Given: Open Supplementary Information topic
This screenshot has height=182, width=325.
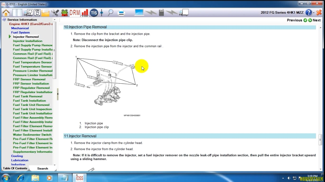Looking at the screenshot, I should click(33, 152).
